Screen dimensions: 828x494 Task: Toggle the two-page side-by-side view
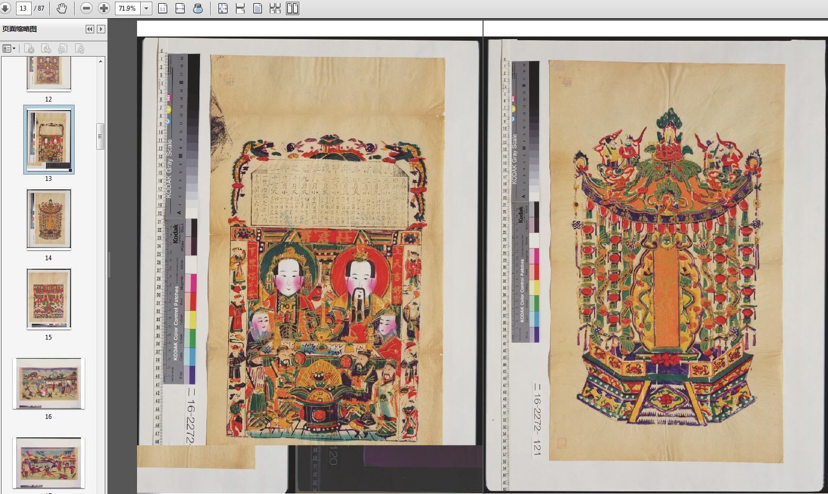click(x=293, y=8)
